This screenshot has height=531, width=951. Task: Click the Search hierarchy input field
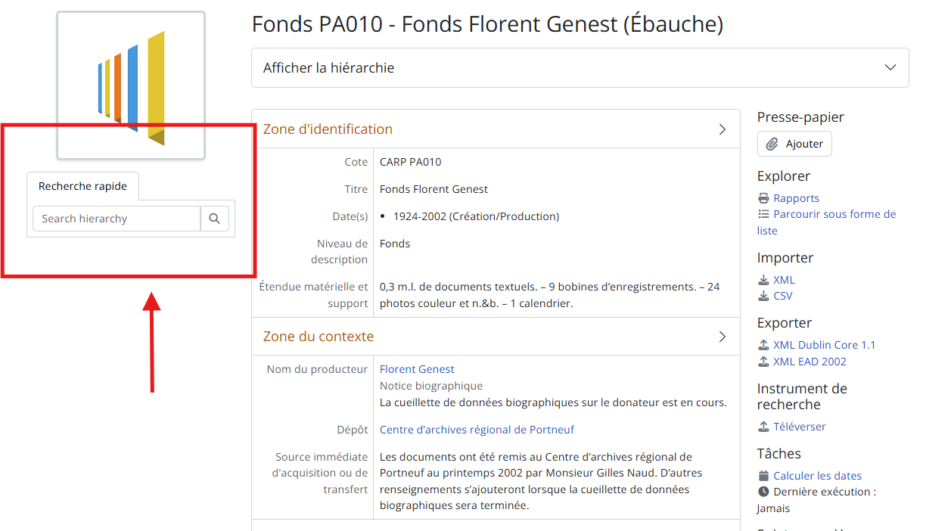point(117,219)
